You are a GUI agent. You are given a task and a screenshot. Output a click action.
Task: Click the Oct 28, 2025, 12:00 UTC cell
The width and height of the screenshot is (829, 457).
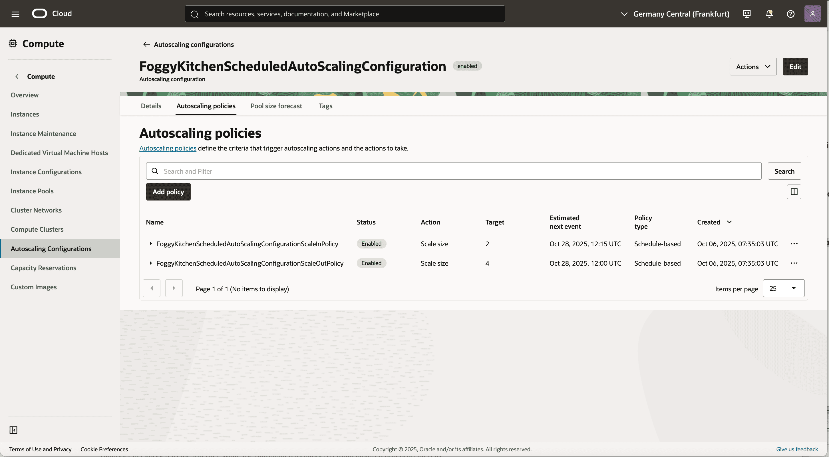tap(585, 263)
